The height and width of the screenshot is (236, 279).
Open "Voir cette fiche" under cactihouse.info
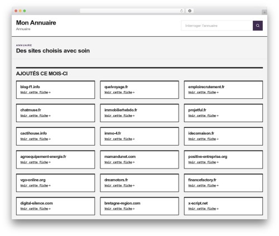tap(35, 139)
